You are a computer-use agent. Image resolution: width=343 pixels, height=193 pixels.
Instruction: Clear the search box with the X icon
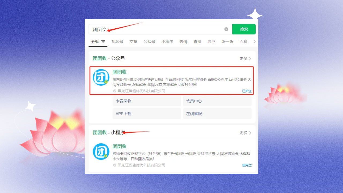(x=226, y=29)
